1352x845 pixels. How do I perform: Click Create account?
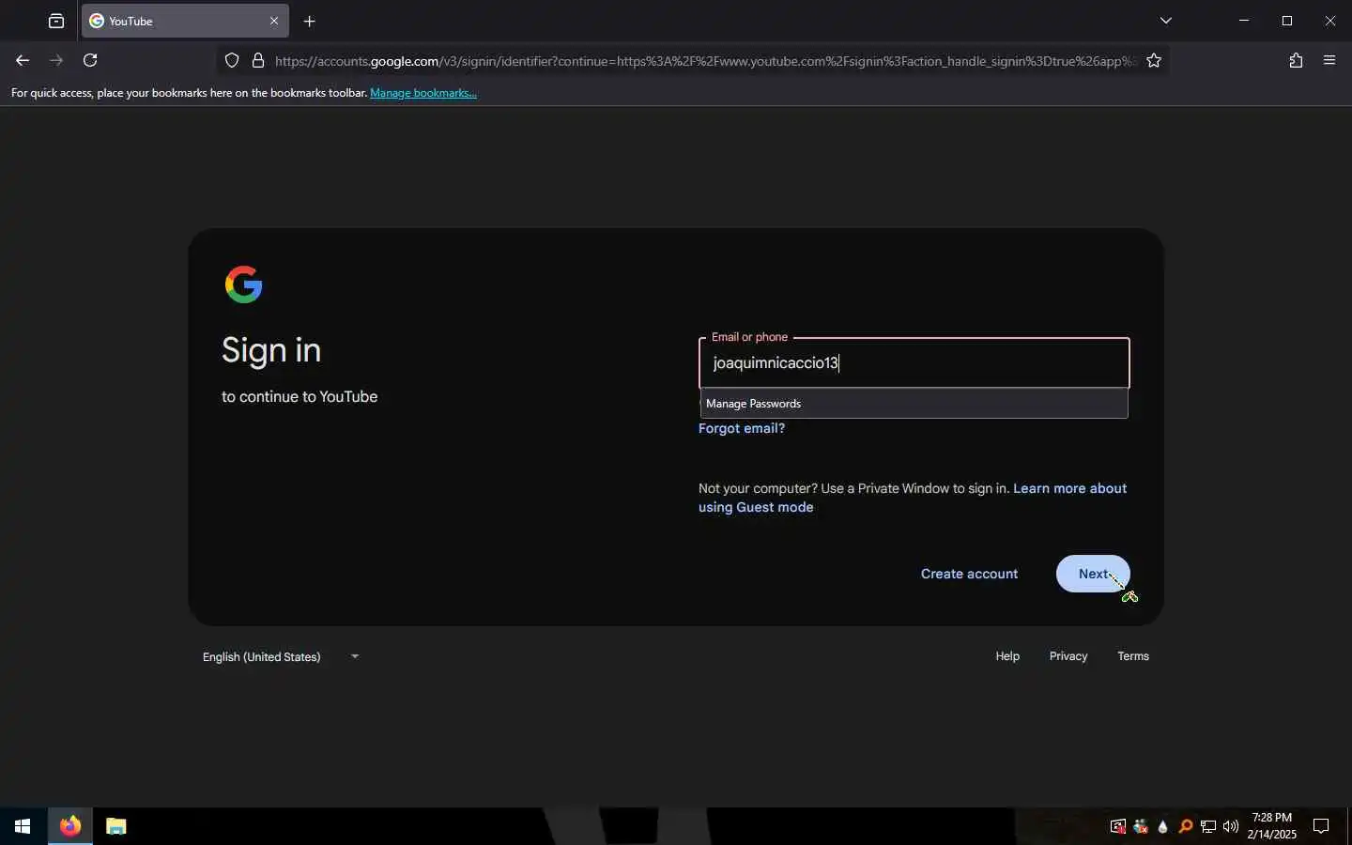point(969,574)
